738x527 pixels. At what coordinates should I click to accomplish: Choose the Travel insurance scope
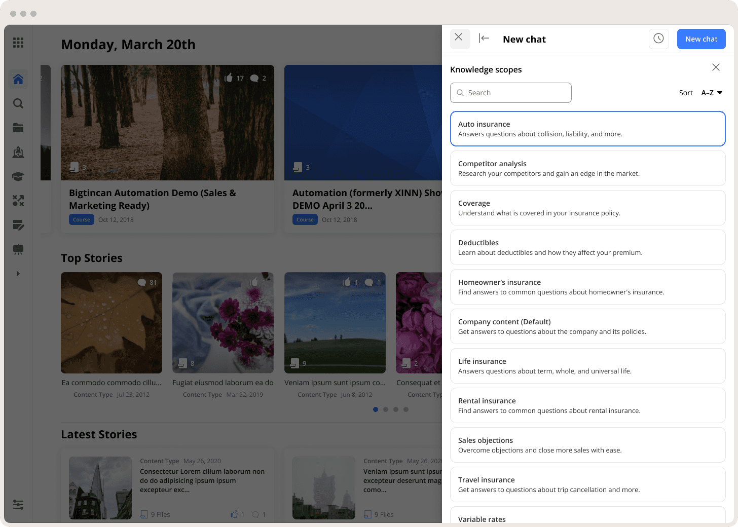[x=588, y=484]
